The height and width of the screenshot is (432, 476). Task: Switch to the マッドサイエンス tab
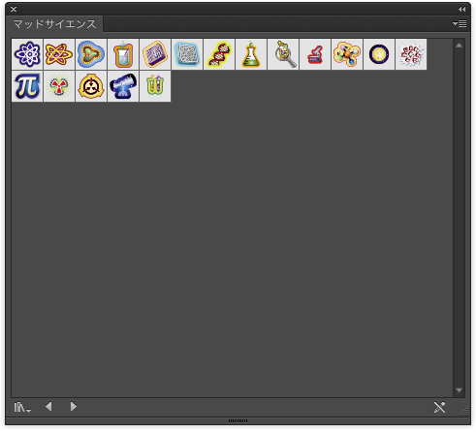(54, 24)
